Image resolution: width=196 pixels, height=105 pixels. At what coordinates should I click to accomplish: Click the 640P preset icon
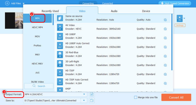[x=60, y=90]
